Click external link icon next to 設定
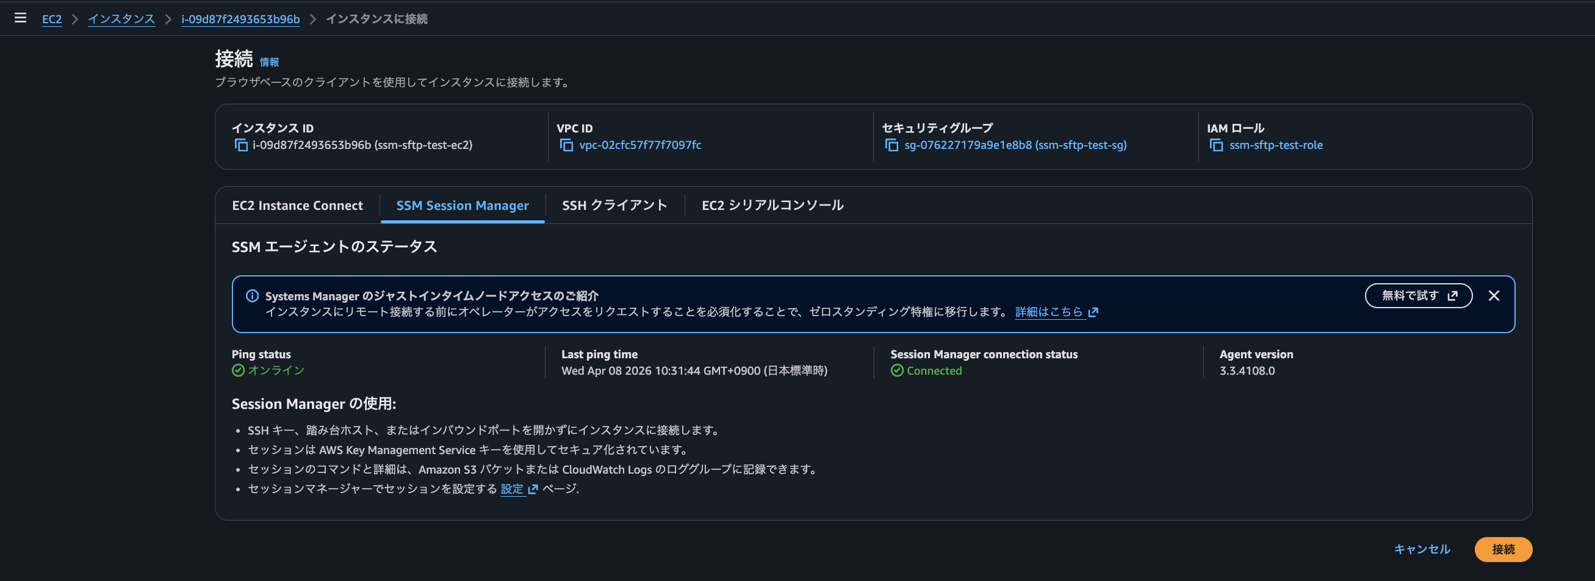This screenshot has width=1595, height=581. click(533, 489)
